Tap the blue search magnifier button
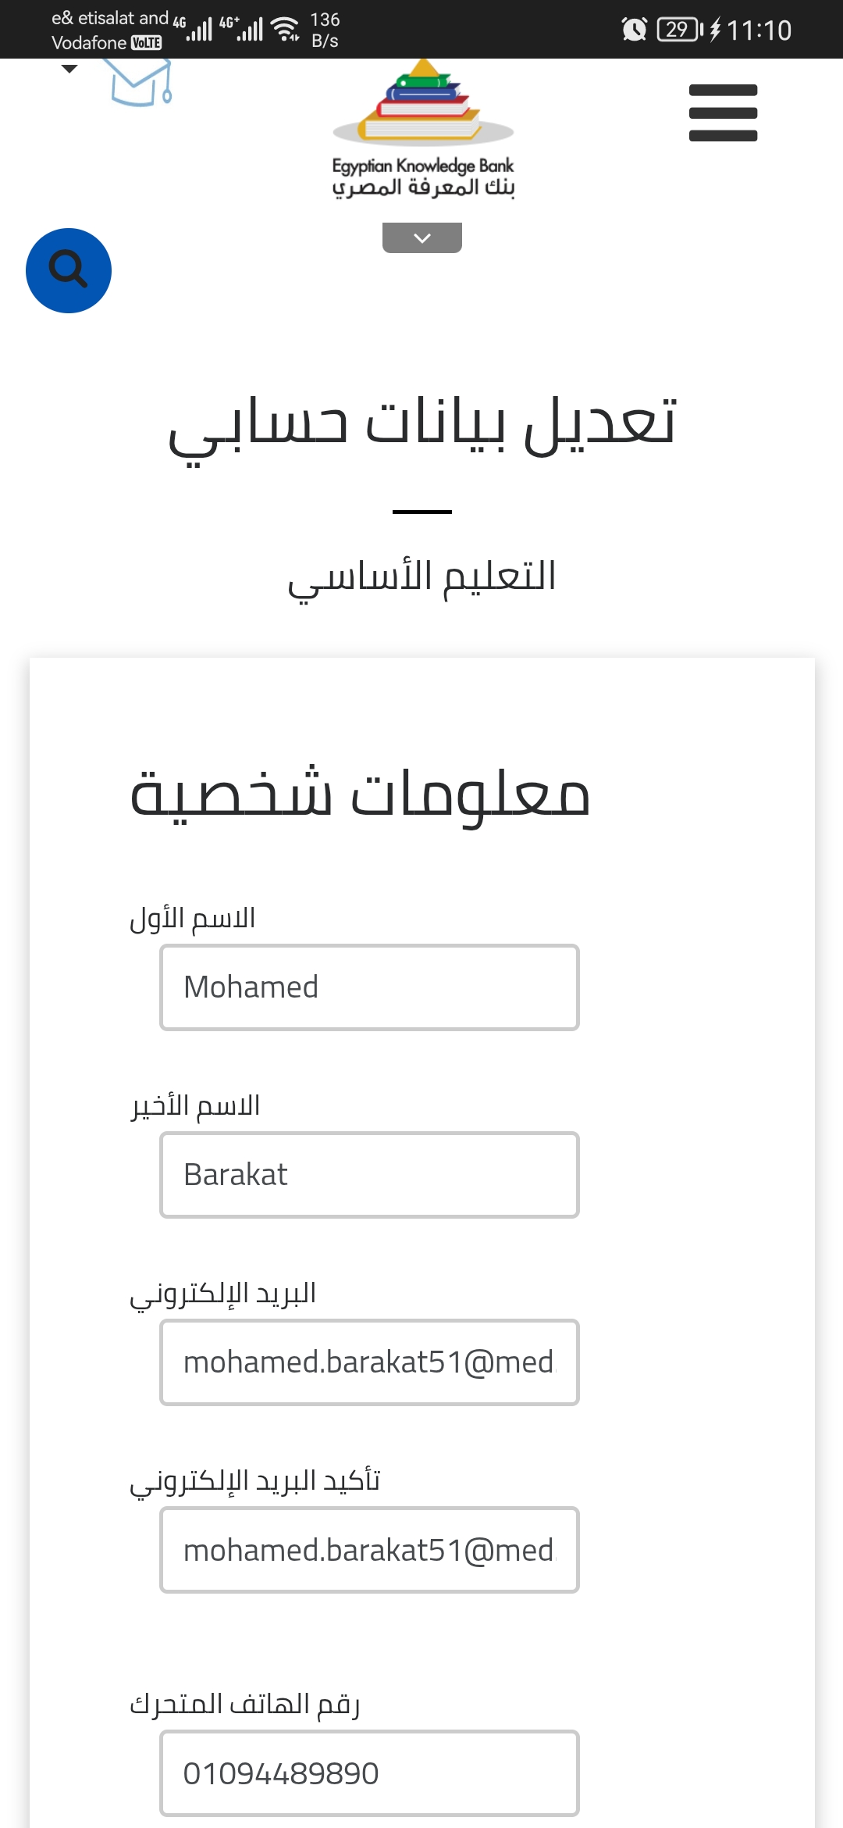 point(69,271)
